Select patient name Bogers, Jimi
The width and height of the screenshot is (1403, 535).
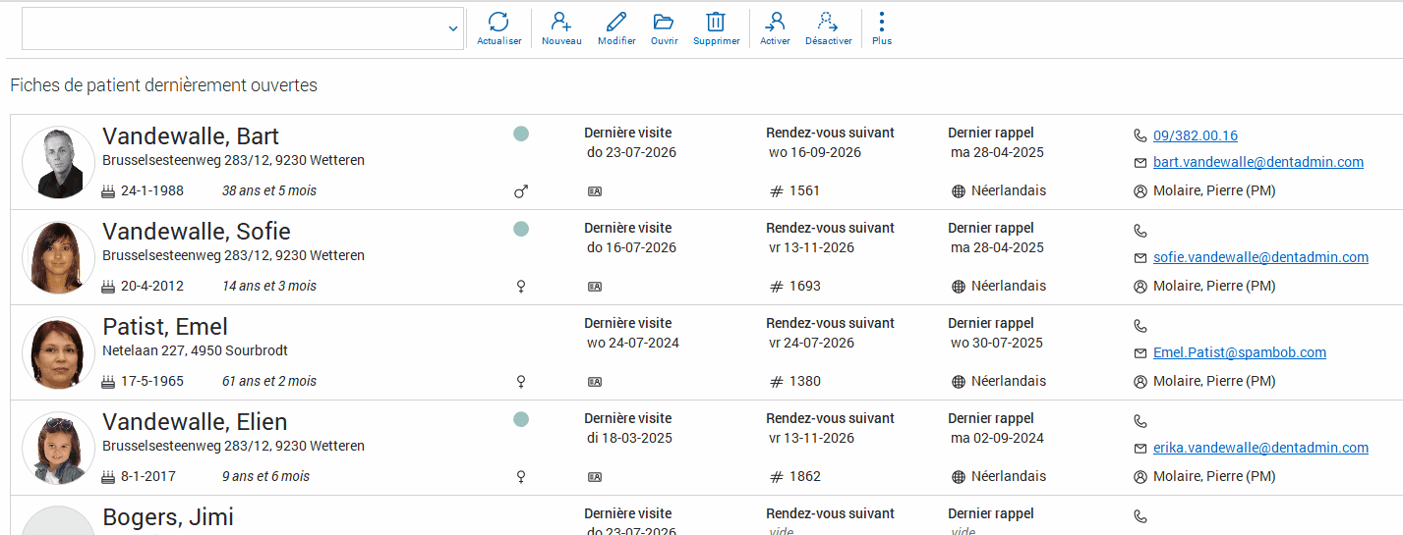[x=168, y=517]
